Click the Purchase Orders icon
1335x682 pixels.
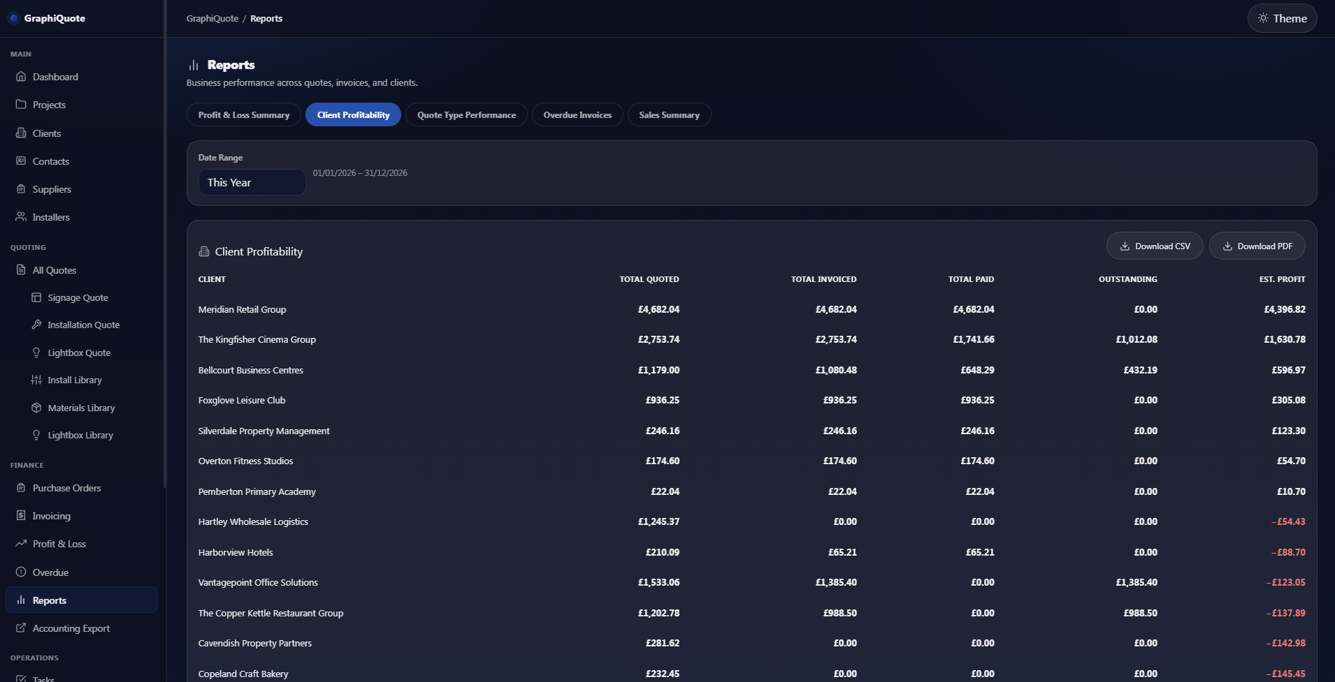click(x=21, y=488)
